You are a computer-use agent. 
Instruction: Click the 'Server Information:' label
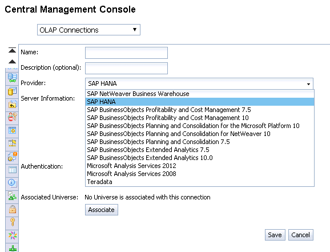tap(48, 98)
